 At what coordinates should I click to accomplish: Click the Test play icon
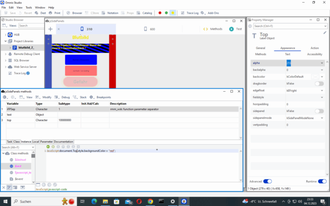click(236, 29)
